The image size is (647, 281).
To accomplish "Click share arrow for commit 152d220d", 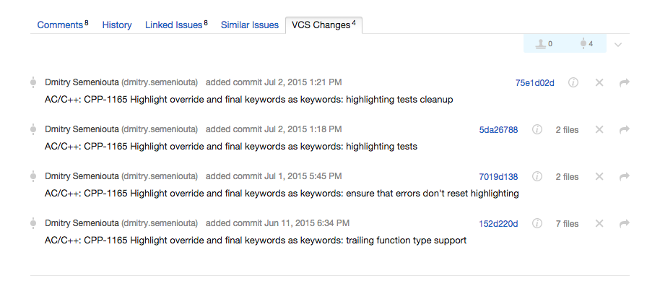I will click(x=625, y=224).
